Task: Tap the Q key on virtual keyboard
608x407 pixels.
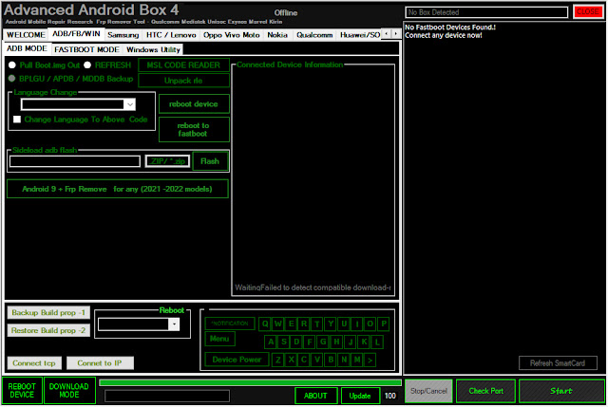Action: (265, 324)
